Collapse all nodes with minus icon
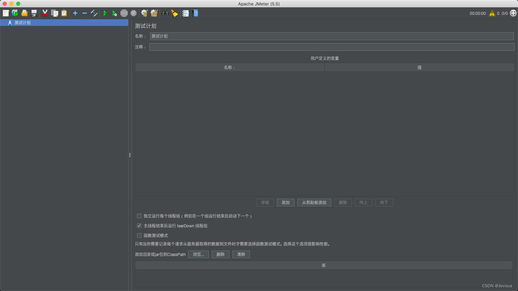518x291 pixels. 85,13
